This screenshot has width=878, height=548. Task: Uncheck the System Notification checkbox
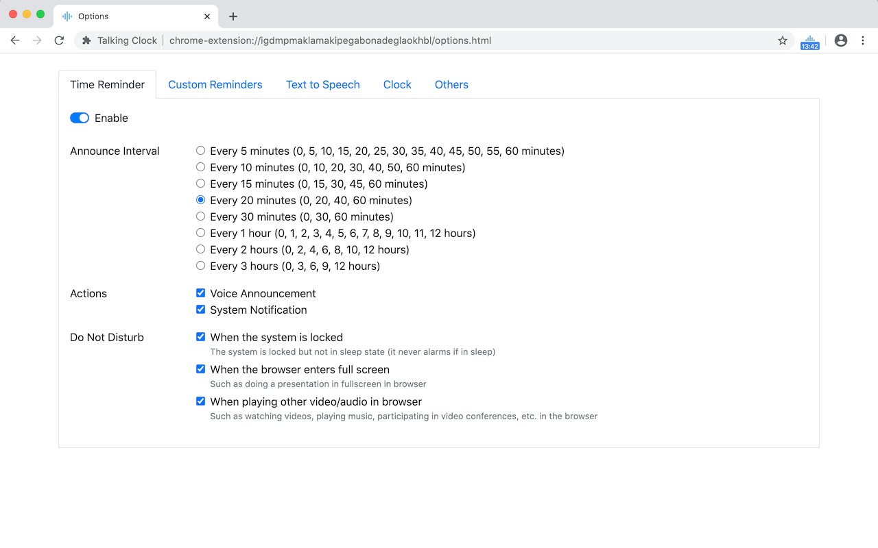point(201,310)
